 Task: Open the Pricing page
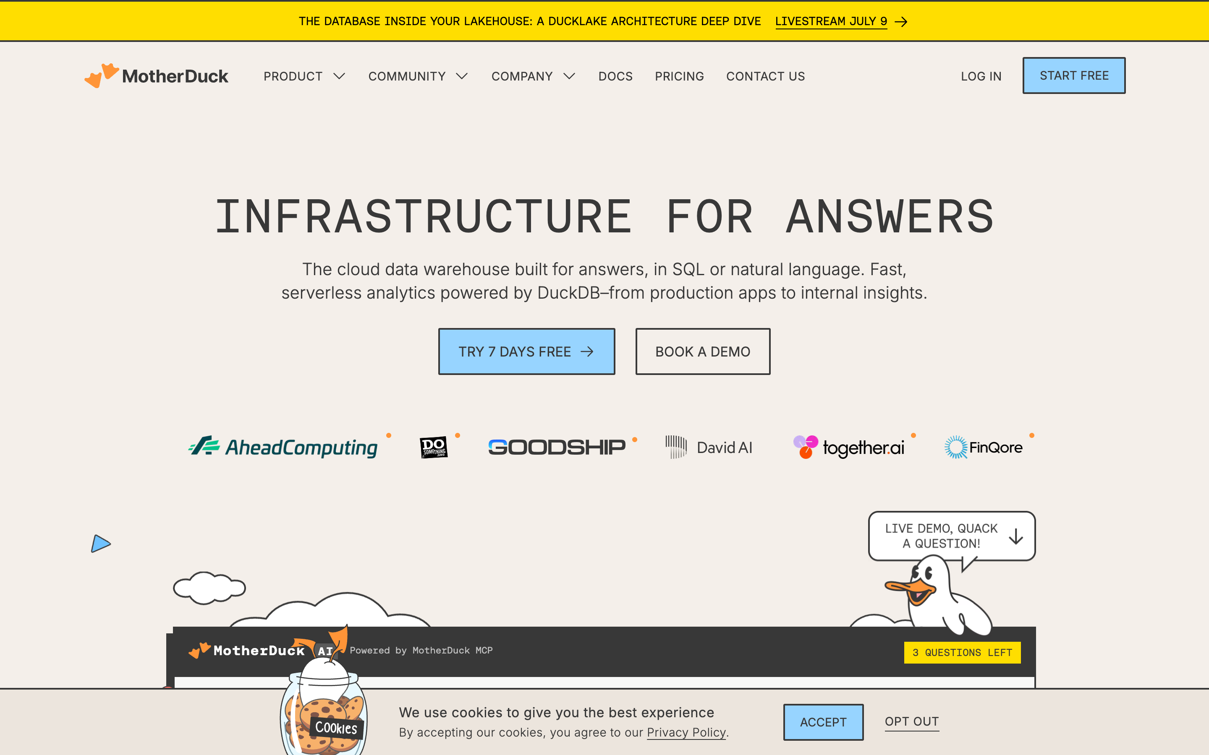point(680,76)
